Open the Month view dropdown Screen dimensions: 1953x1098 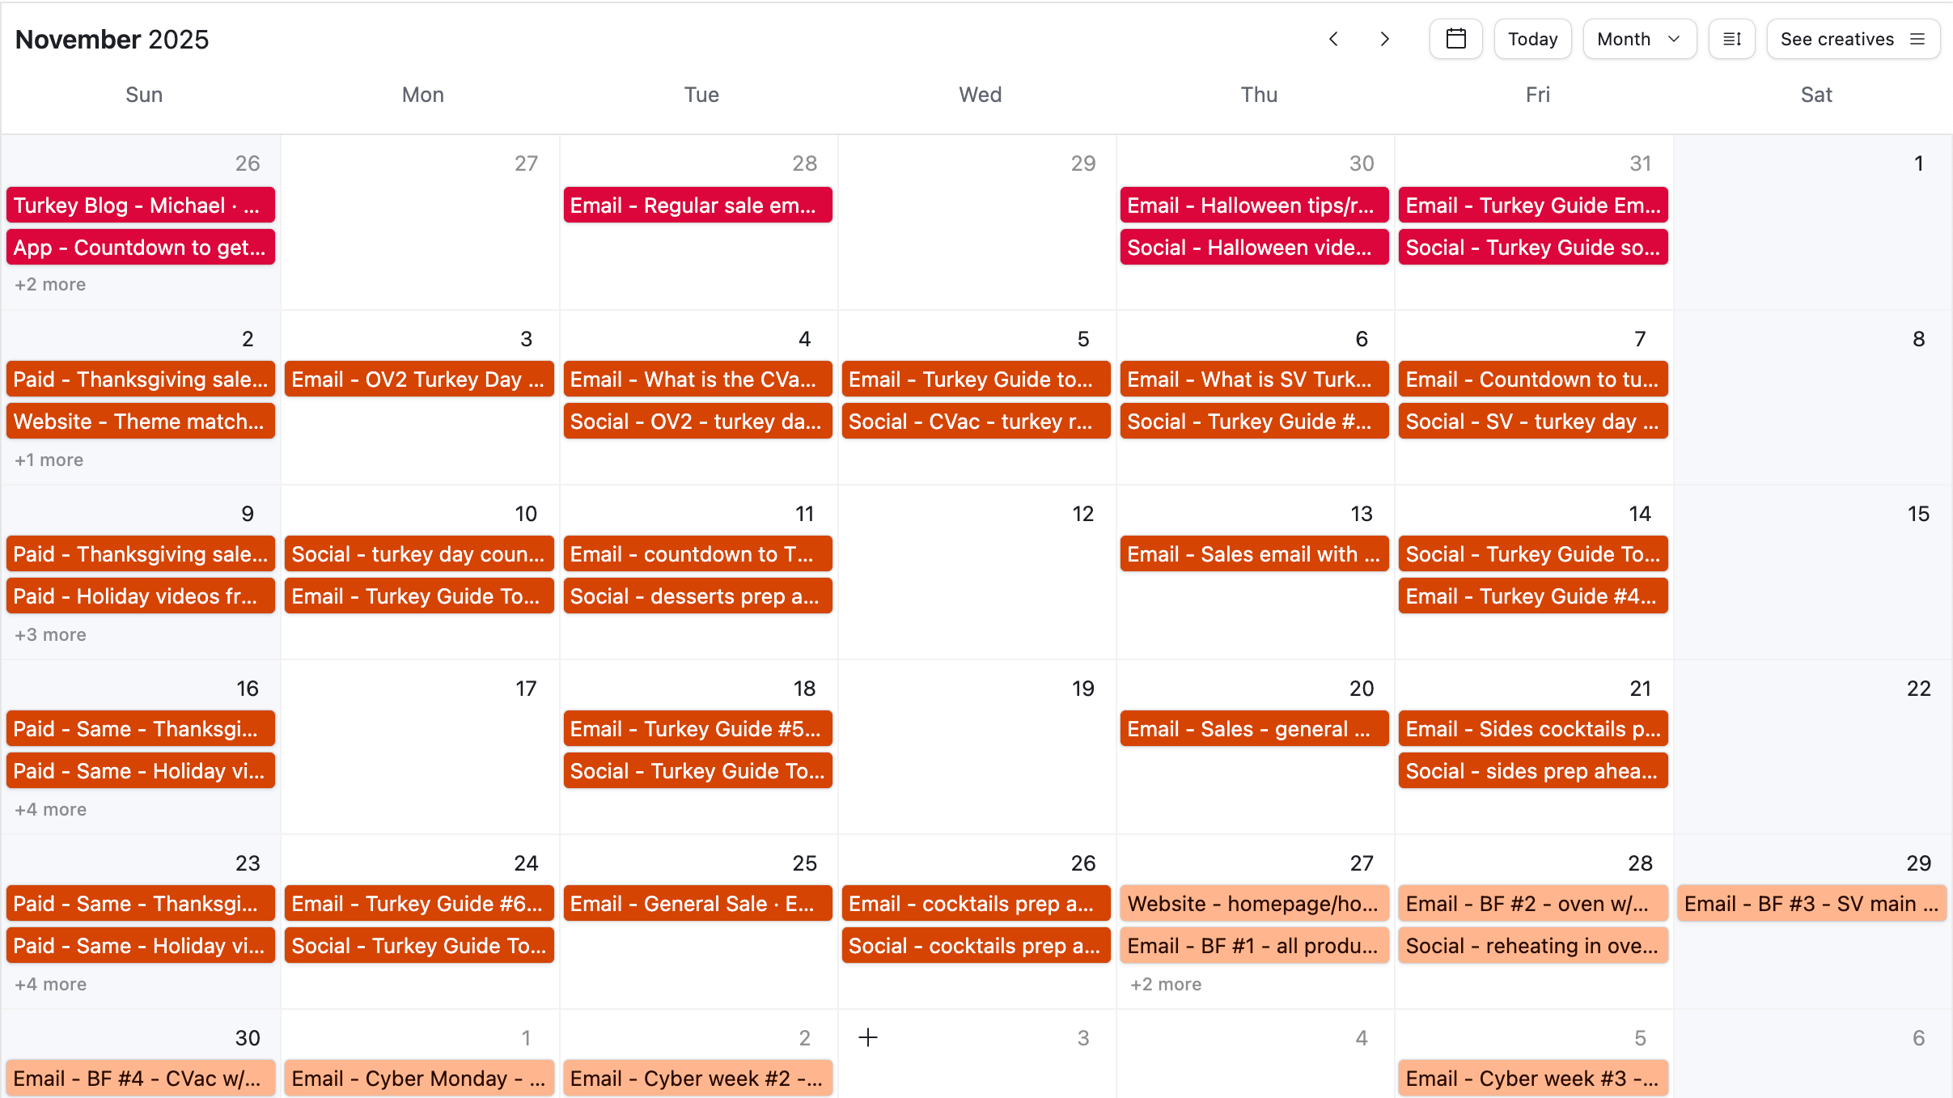[1638, 39]
